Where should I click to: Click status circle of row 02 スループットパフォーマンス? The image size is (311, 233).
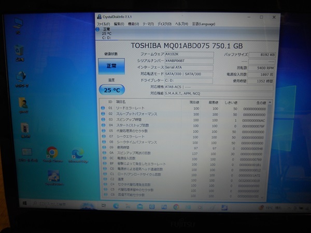[x=103, y=114]
